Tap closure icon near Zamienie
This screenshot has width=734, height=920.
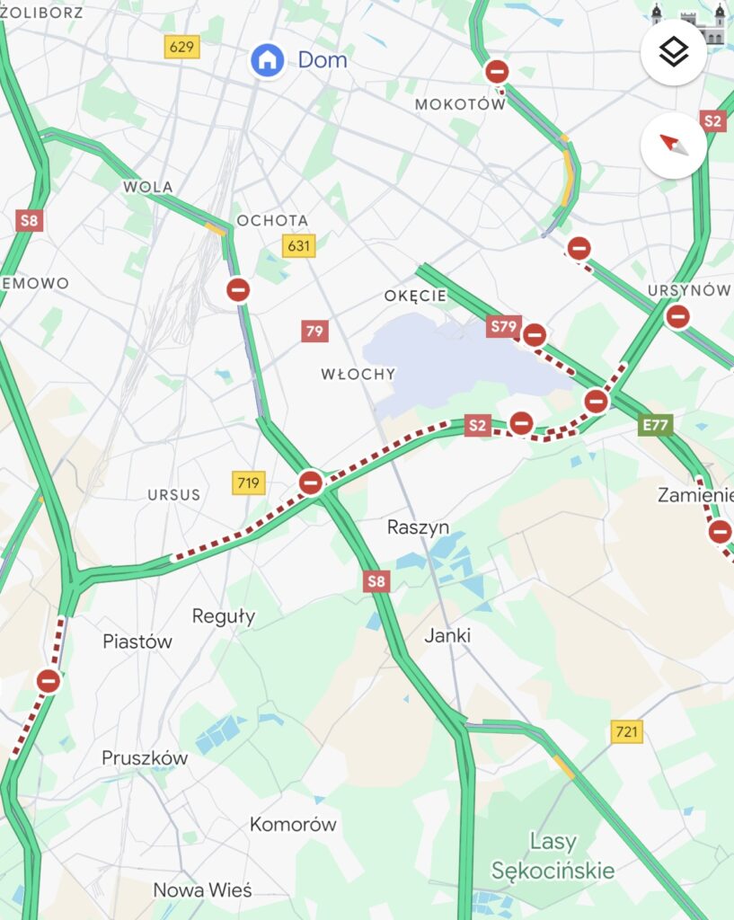721,532
